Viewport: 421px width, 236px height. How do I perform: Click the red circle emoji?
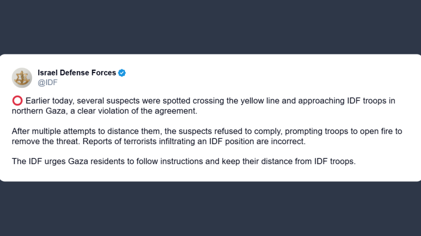(x=17, y=101)
